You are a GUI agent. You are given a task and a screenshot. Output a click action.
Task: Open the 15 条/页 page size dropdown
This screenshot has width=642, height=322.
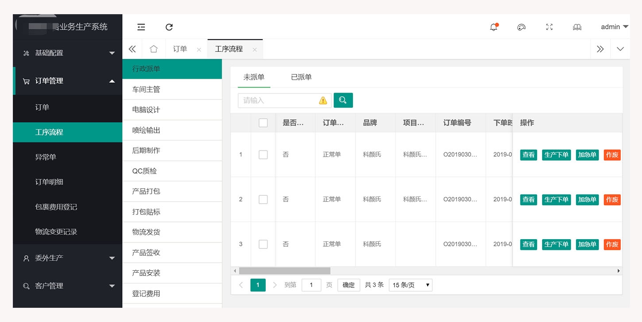click(410, 285)
